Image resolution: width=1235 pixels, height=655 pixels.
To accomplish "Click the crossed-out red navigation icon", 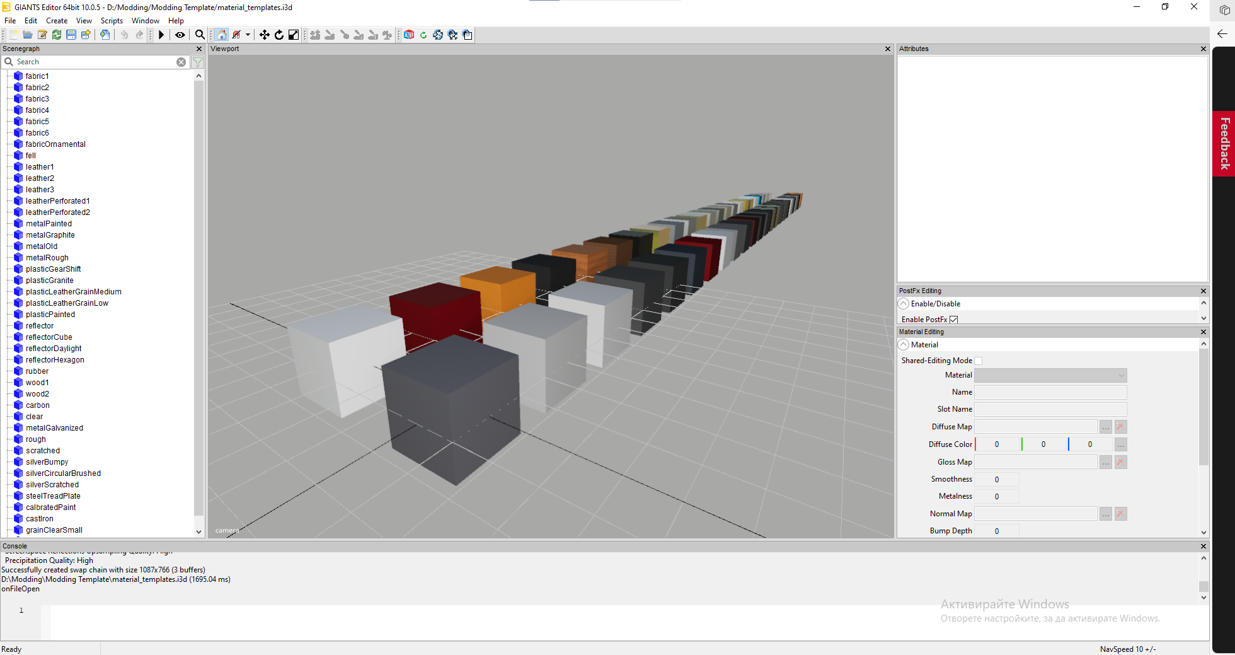I will 236,35.
